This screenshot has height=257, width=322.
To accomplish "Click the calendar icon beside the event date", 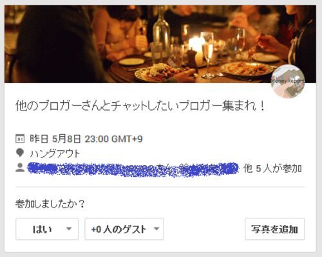I will [20, 139].
